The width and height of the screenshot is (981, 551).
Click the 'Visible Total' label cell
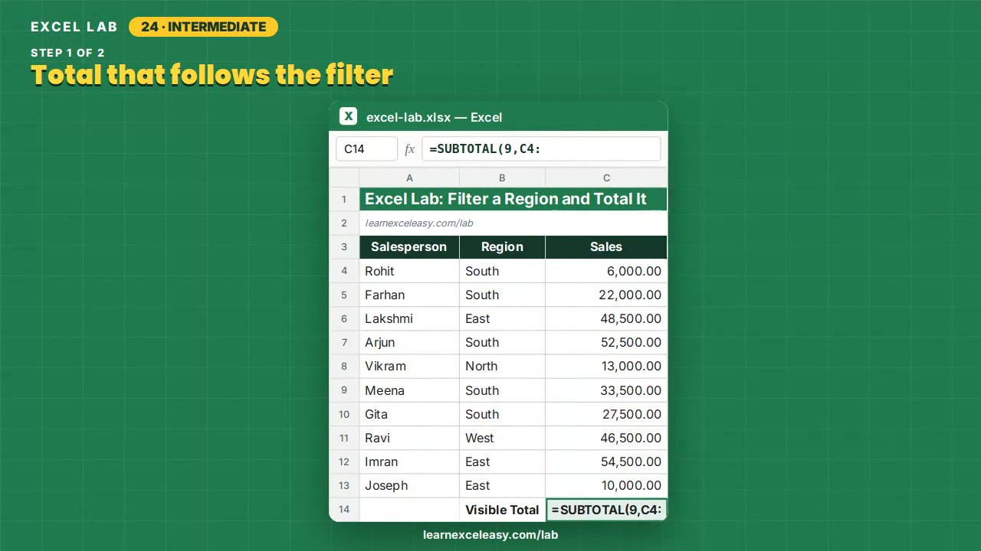coord(502,510)
